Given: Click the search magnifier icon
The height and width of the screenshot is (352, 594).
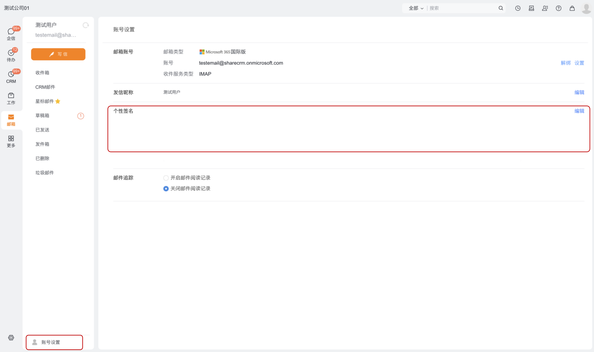Looking at the screenshot, I should pyautogui.click(x=501, y=8).
